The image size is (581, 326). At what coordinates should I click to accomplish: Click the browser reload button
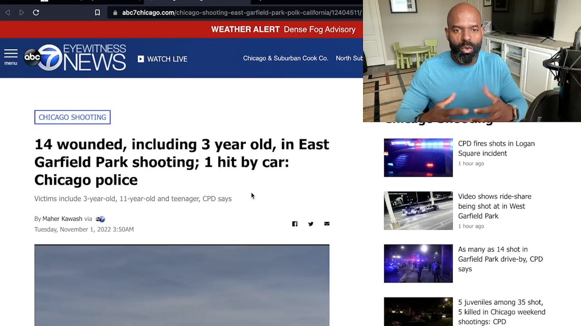tap(36, 13)
